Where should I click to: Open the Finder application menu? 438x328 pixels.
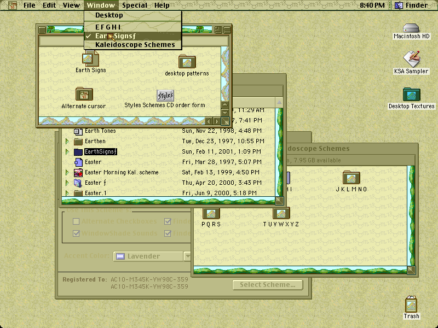point(411,5)
